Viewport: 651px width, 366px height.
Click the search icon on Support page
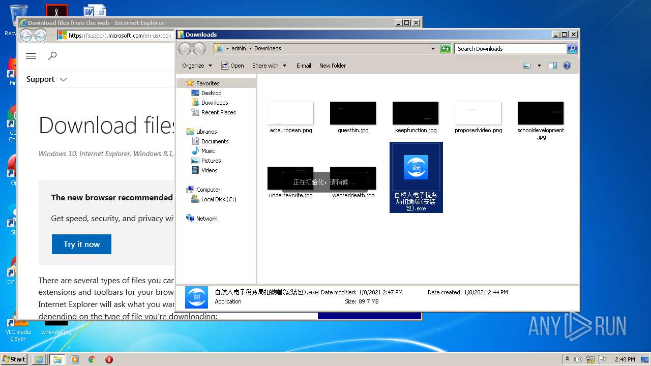coord(52,56)
